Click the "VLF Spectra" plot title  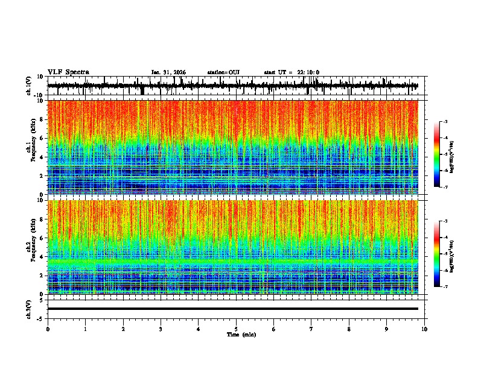[68, 72]
